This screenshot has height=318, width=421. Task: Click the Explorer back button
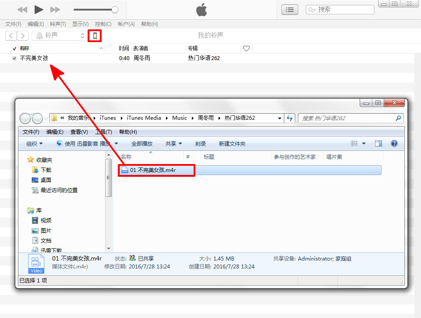(25, 118)
